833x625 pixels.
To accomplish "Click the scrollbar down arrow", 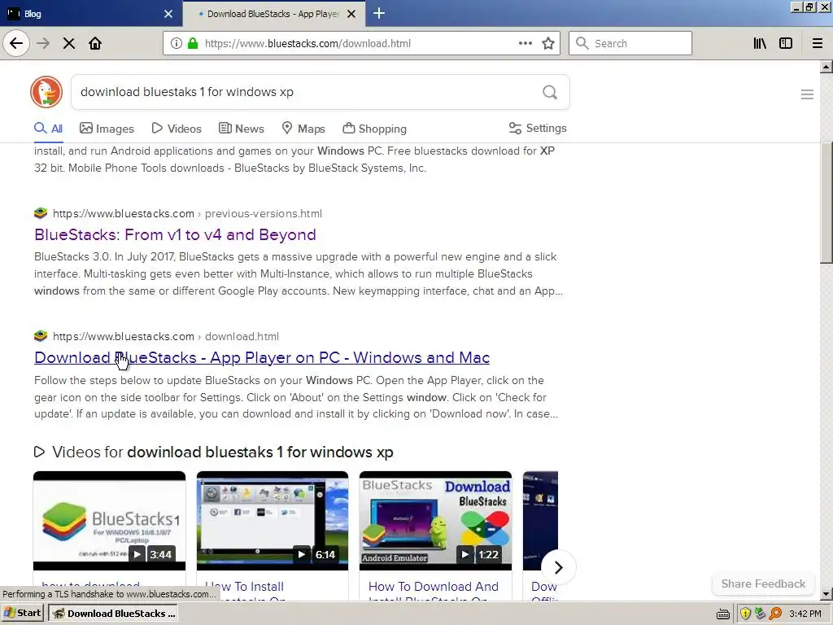I will pyautogui.click(x=826, y=593).
